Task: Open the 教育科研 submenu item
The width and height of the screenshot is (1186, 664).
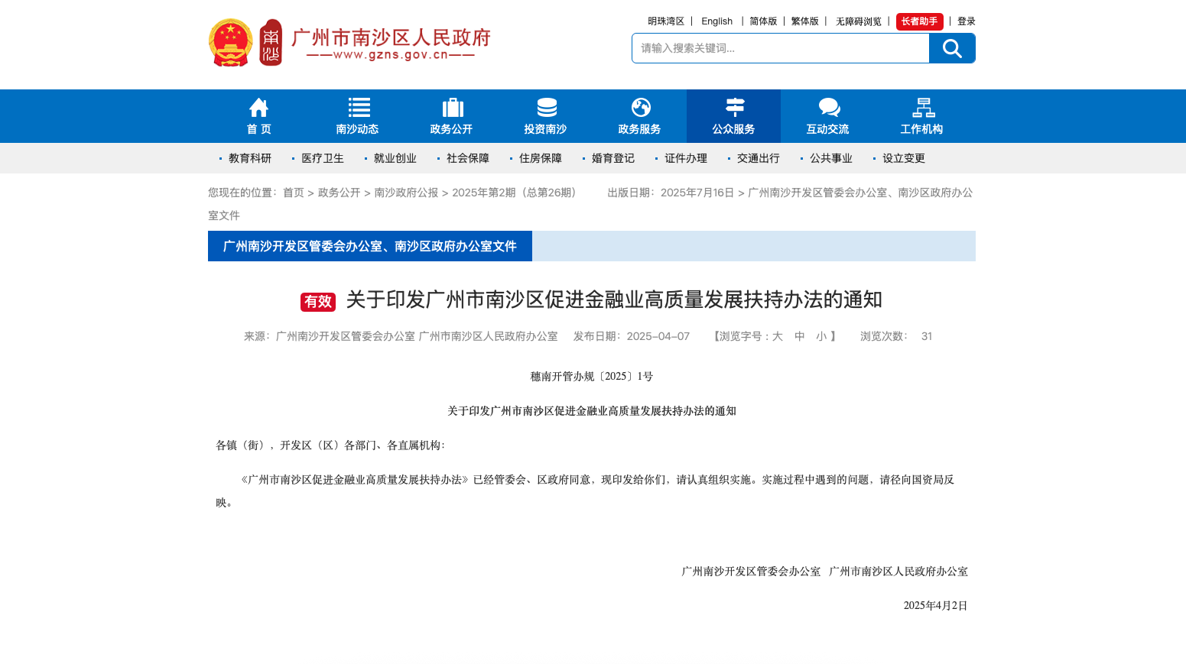Action: [x=250, y=157]
